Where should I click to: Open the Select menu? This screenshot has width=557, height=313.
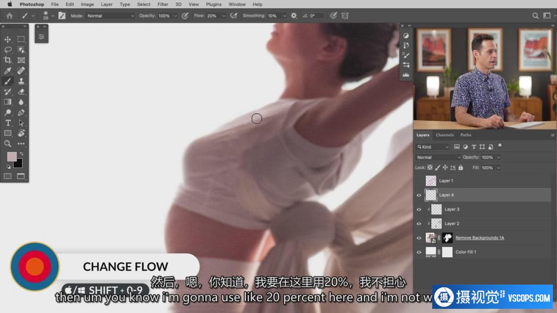click(x=144, y=4)
